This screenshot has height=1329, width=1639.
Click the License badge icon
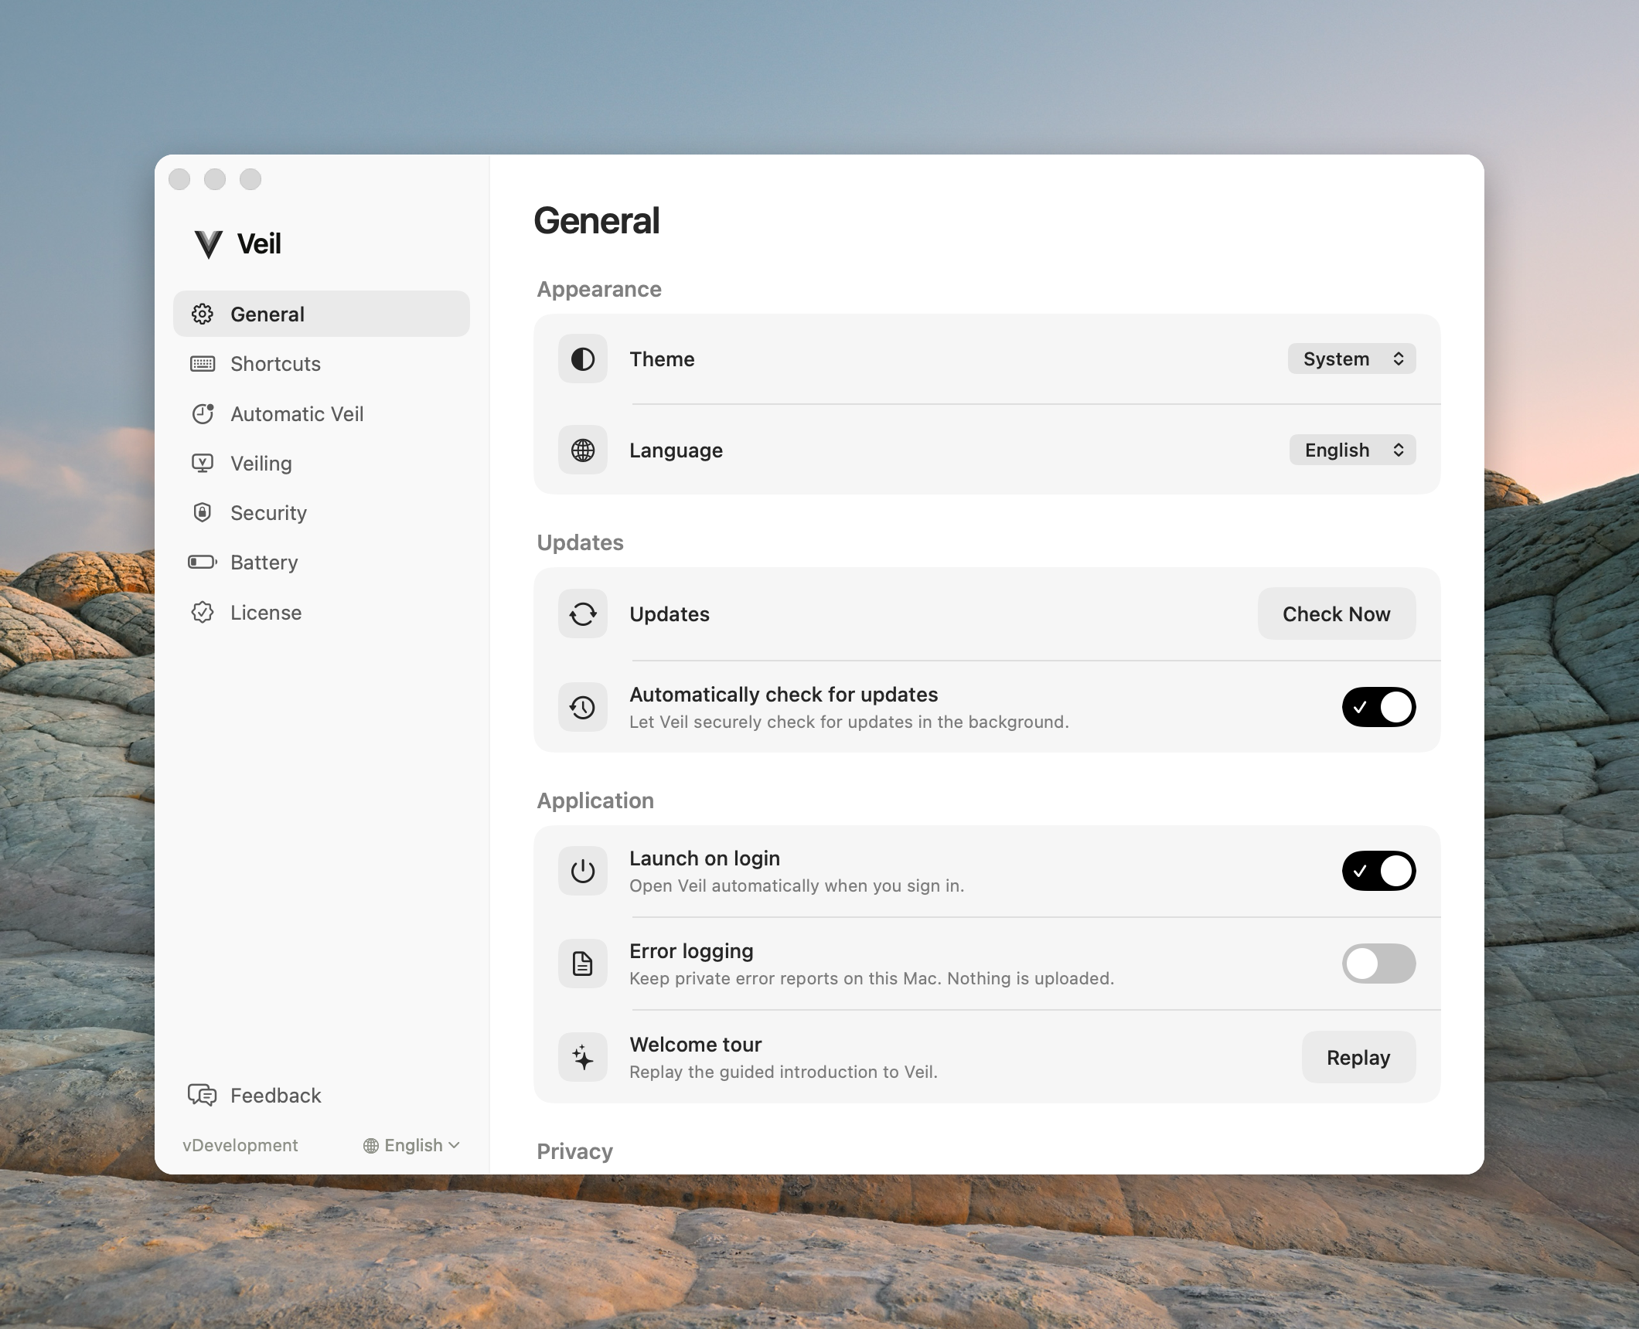click(x=203, y=612)
